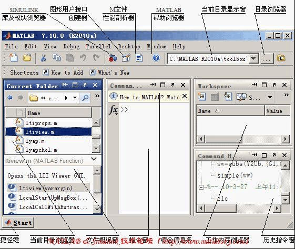This screenshot has height=249, width=295.
Task: Create a new M-file with the New icon
Action: 14,58
